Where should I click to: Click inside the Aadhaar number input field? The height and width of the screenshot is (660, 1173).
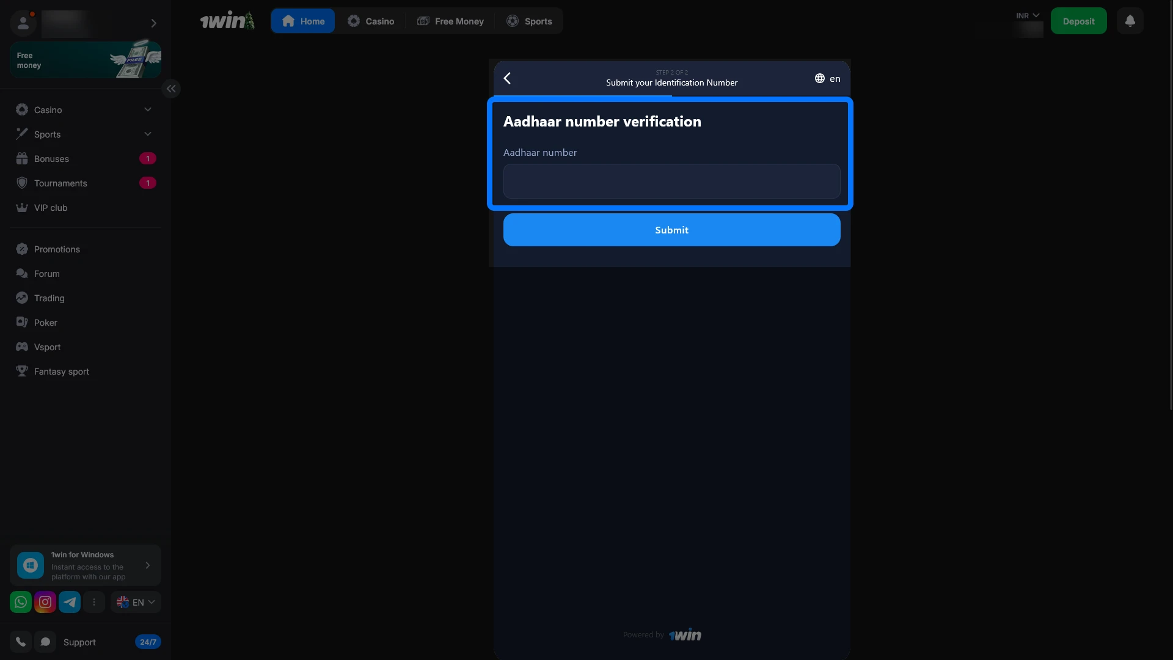pyautogui.click(x=671, y=181)
